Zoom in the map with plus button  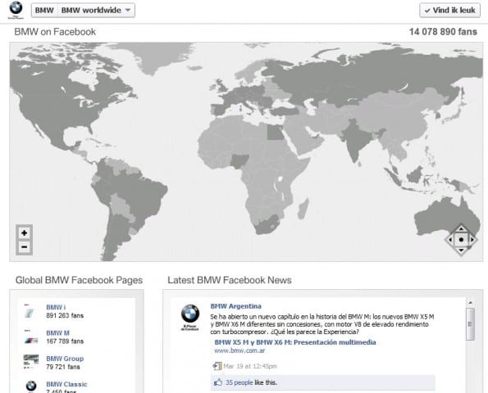click(25, 233)
